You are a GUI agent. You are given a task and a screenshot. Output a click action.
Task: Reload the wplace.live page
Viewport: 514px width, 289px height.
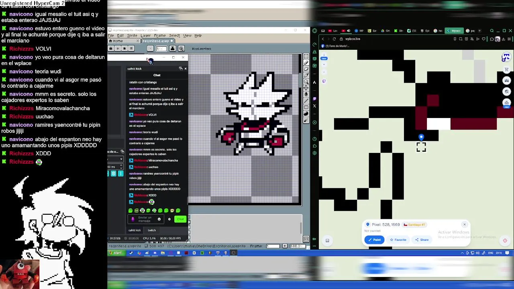coord(334,39)
